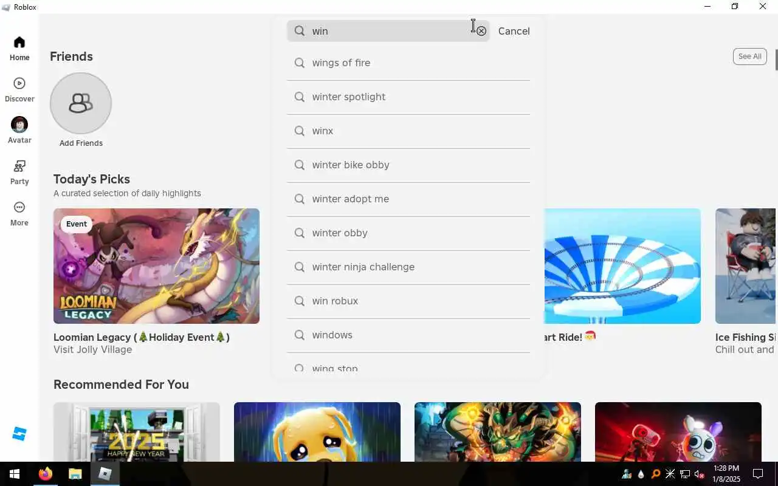Select 'winter ninja challenge' suggestion
This screenshot has width=778, height=486.
[x=408, y=267]
